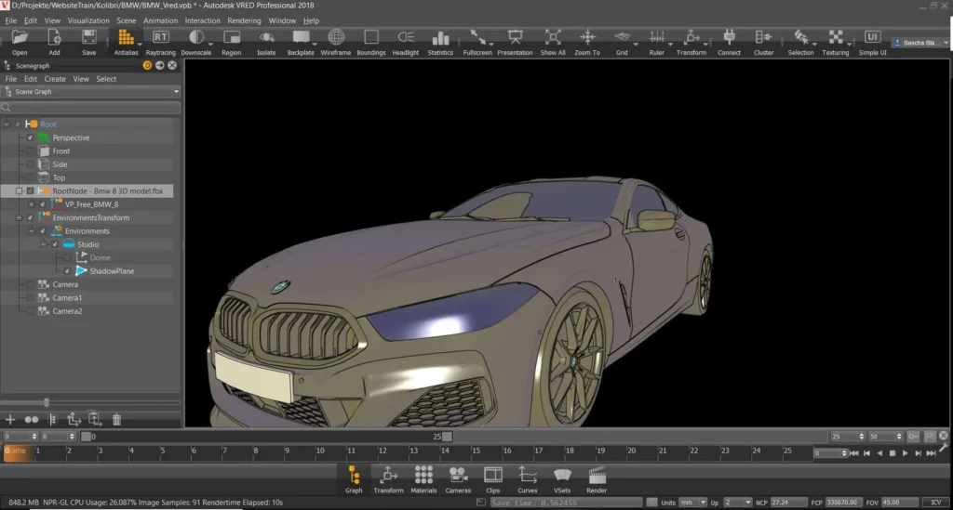Collapse the Root node

[x=7, y=124]
